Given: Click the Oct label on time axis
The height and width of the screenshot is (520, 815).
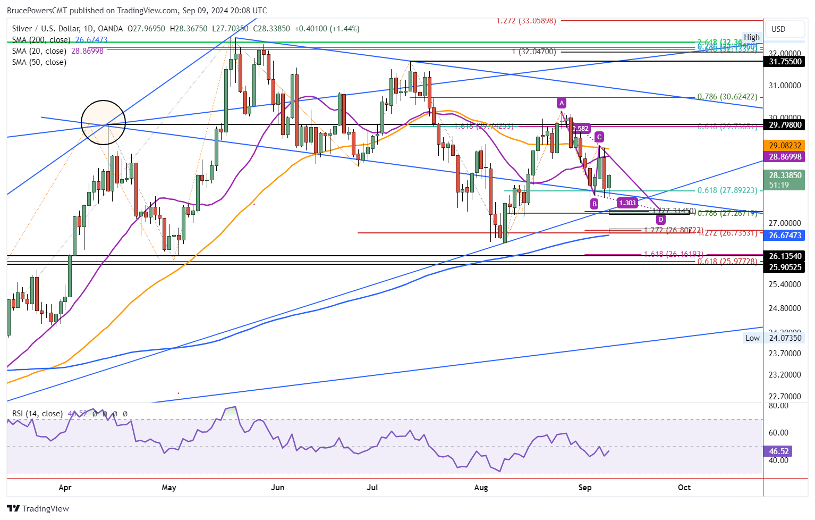Looking at the screenshot, I should [684, 488].
